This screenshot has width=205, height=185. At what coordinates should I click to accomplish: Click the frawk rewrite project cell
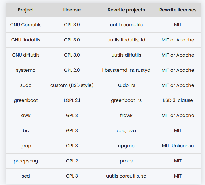(126, 116)
